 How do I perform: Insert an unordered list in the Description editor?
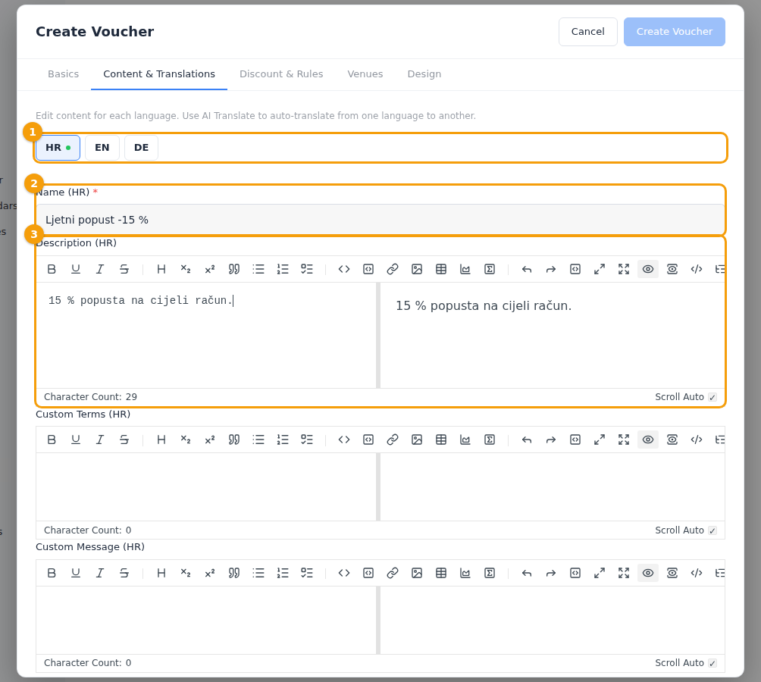pyautogui.click(x=258, y=269)
